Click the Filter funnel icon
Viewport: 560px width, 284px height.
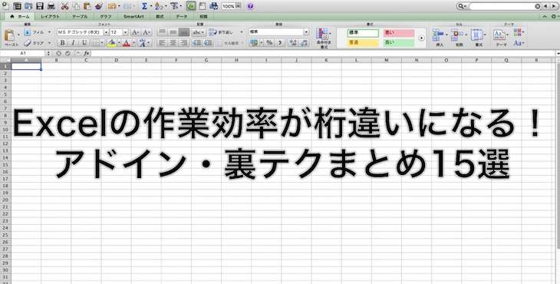(x=174, y=5)
